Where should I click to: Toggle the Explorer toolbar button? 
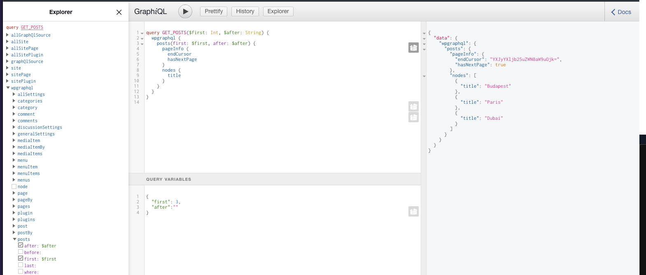pos(278,12)
